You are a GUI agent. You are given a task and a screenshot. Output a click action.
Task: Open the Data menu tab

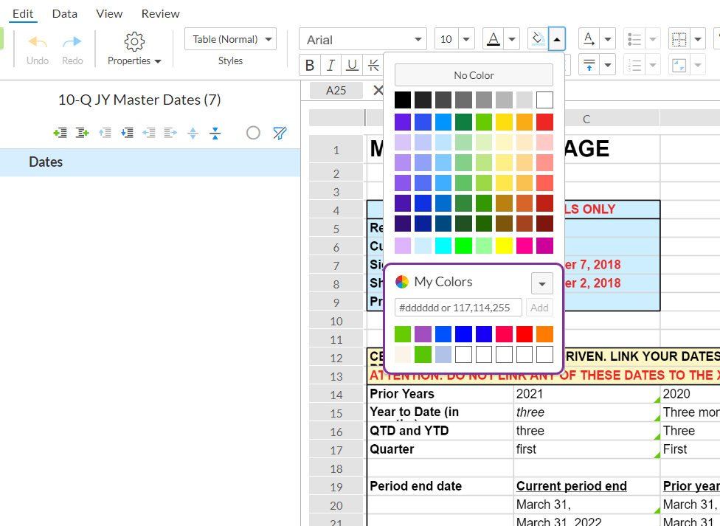click(65, 13)
